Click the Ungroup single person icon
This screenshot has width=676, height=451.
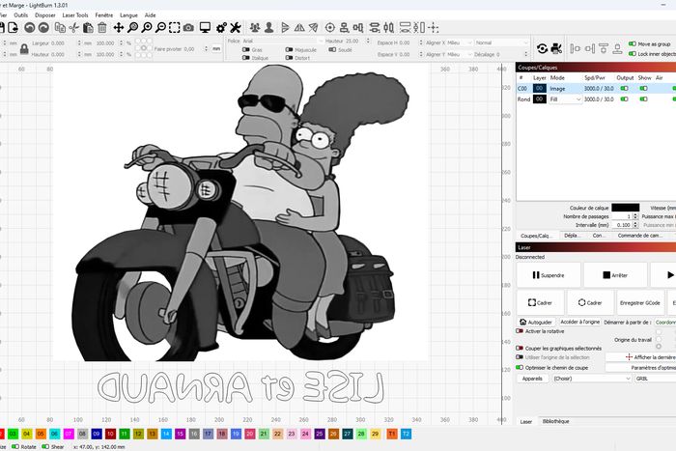tap(269, 28)
